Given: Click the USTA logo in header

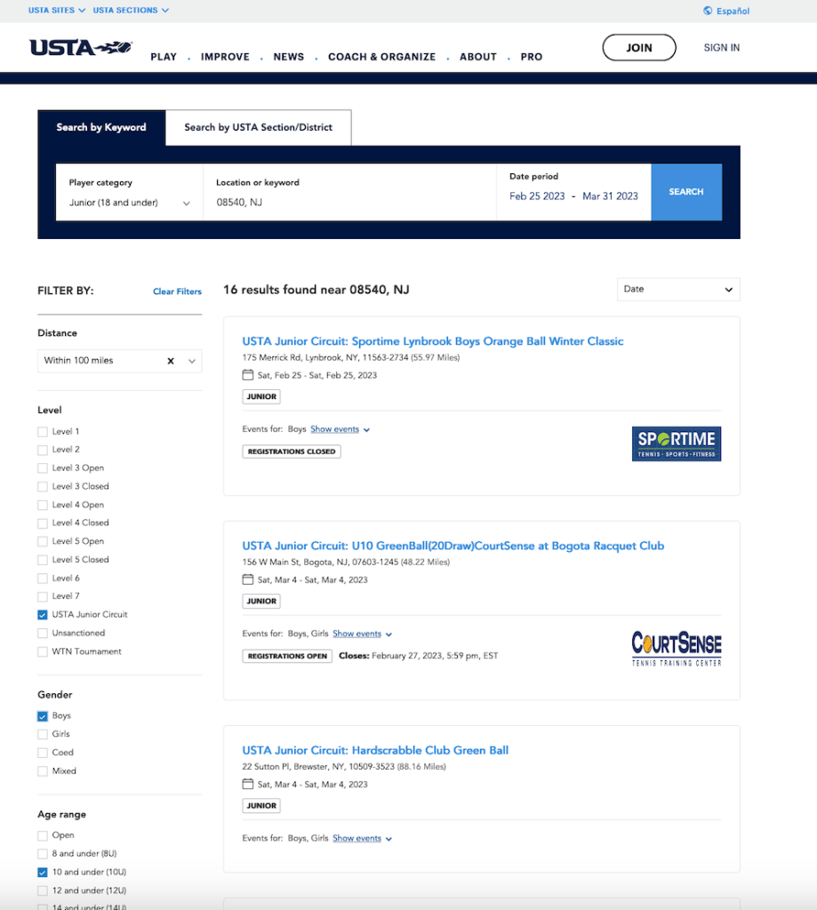Looking at the screenshot, I should (x=81, y=48).
